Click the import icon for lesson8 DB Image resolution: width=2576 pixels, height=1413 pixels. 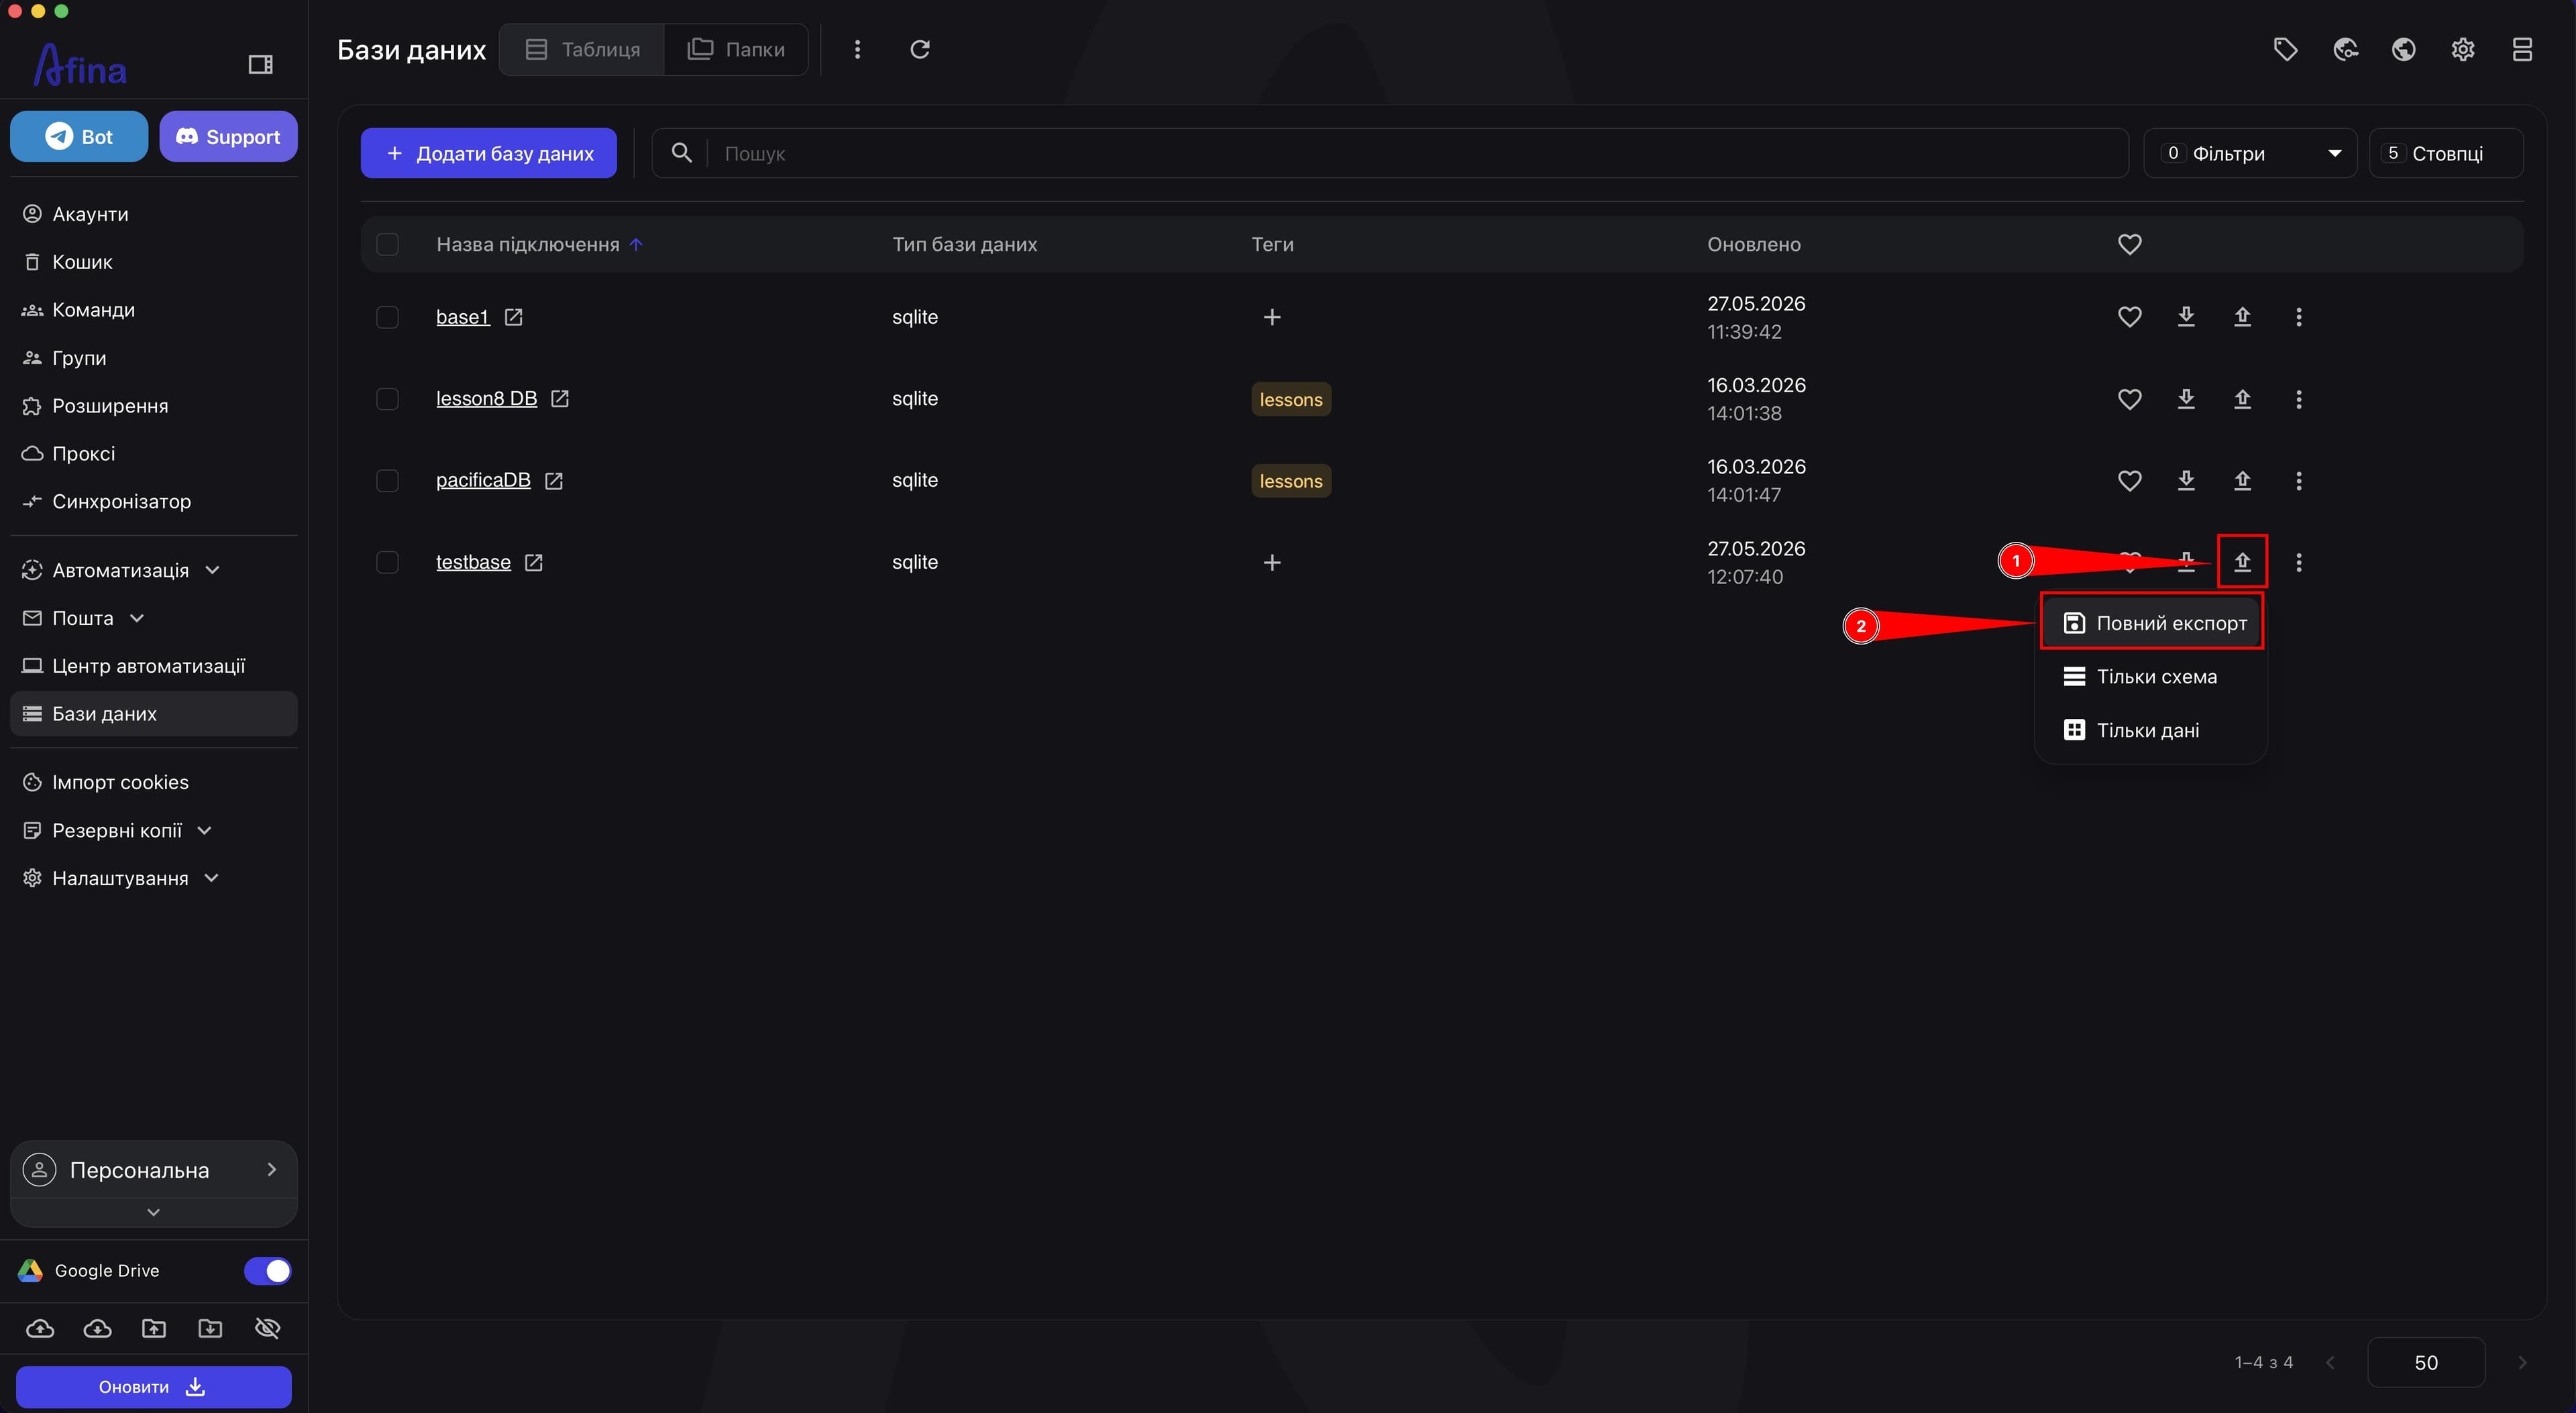point(2186,399)
